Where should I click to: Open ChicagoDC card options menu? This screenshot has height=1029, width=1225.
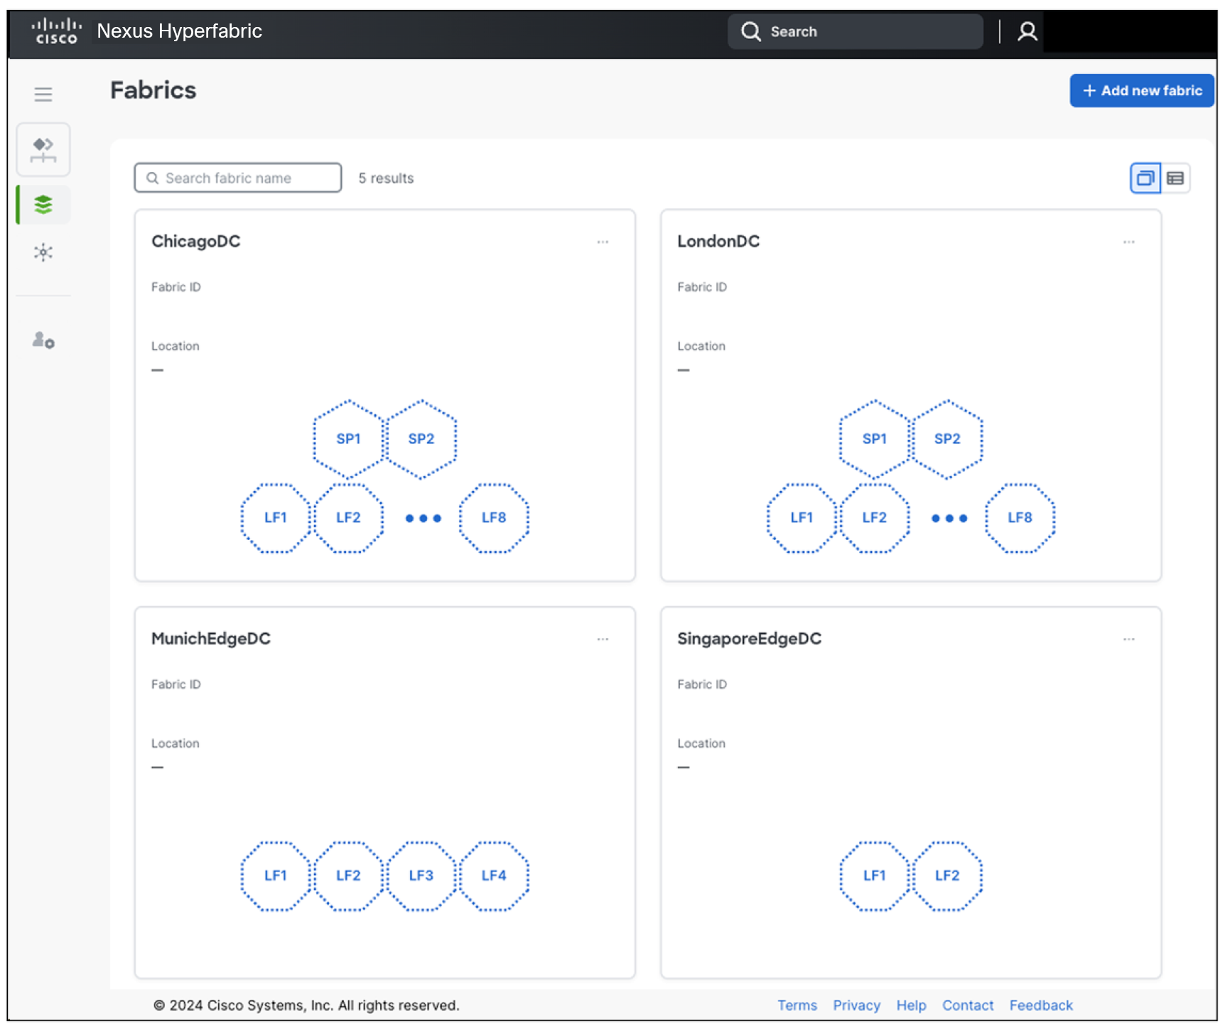click(603, 242)
